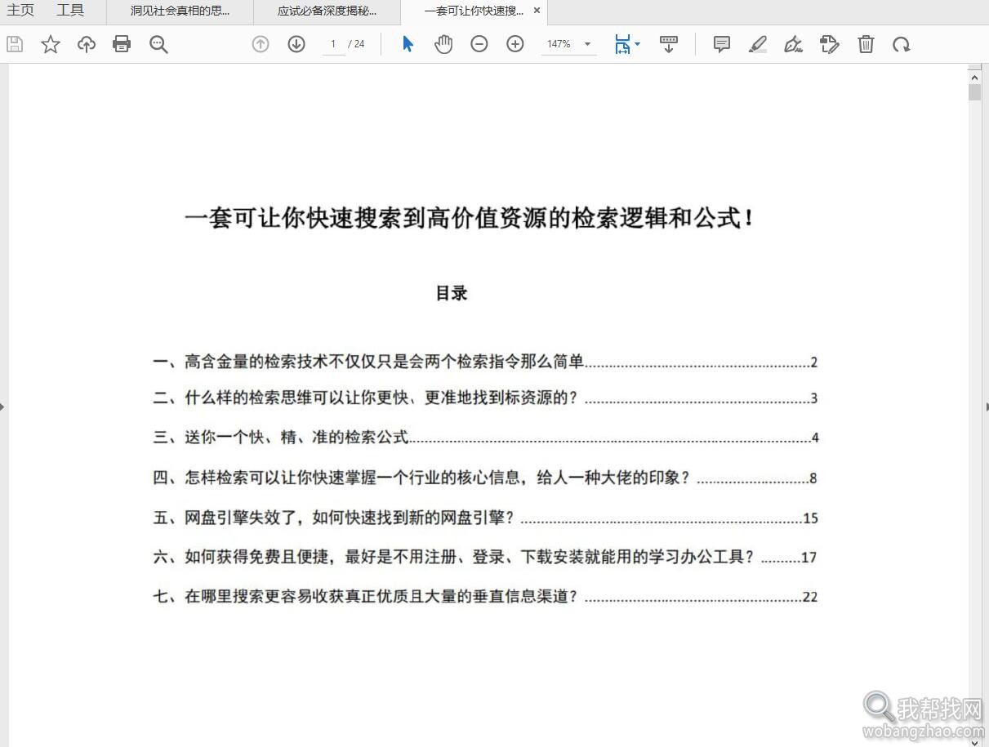
Task: Choose the arrow selection tool
Action: pyautogui.click(x=408, y=44)
